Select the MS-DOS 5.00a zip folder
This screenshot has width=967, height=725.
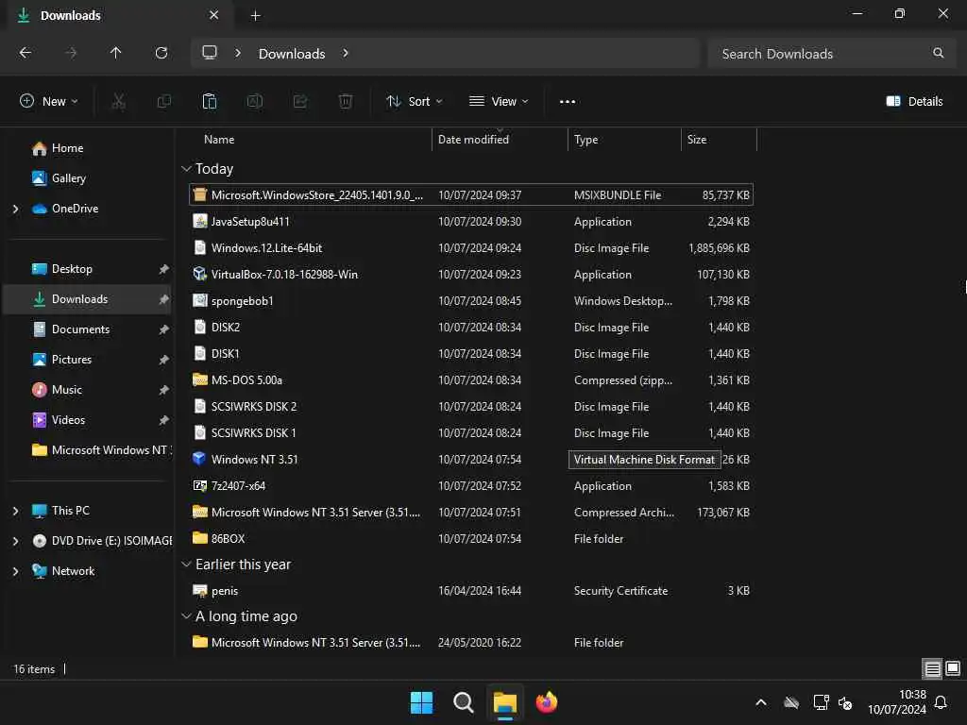pyautogui.click(x=471, y=379)
